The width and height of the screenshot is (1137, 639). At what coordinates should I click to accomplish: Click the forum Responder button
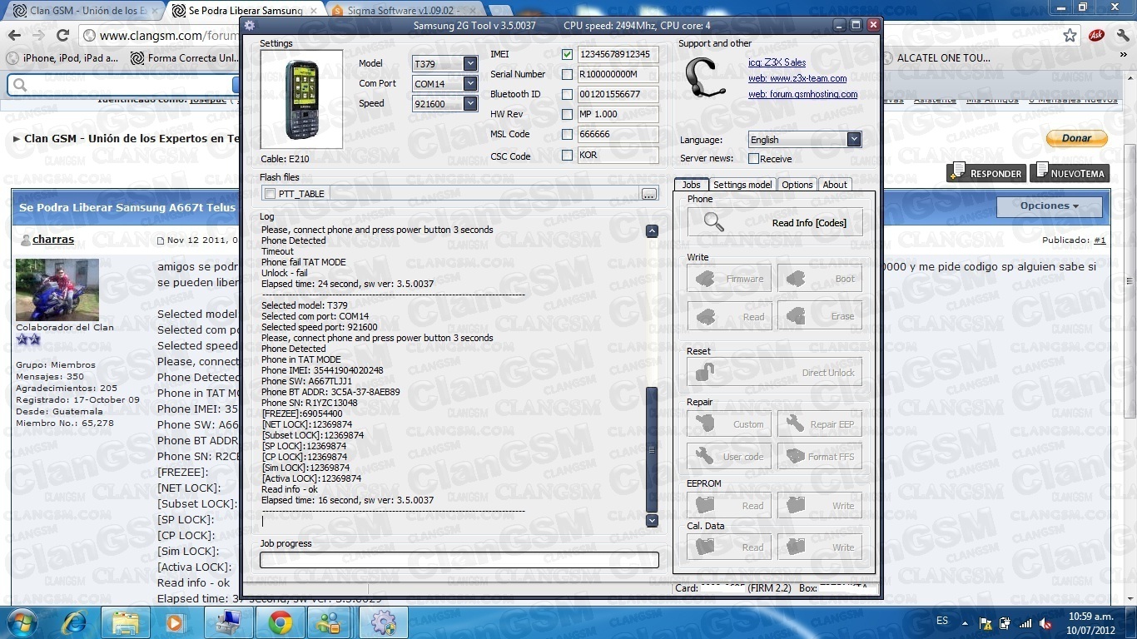986,173
